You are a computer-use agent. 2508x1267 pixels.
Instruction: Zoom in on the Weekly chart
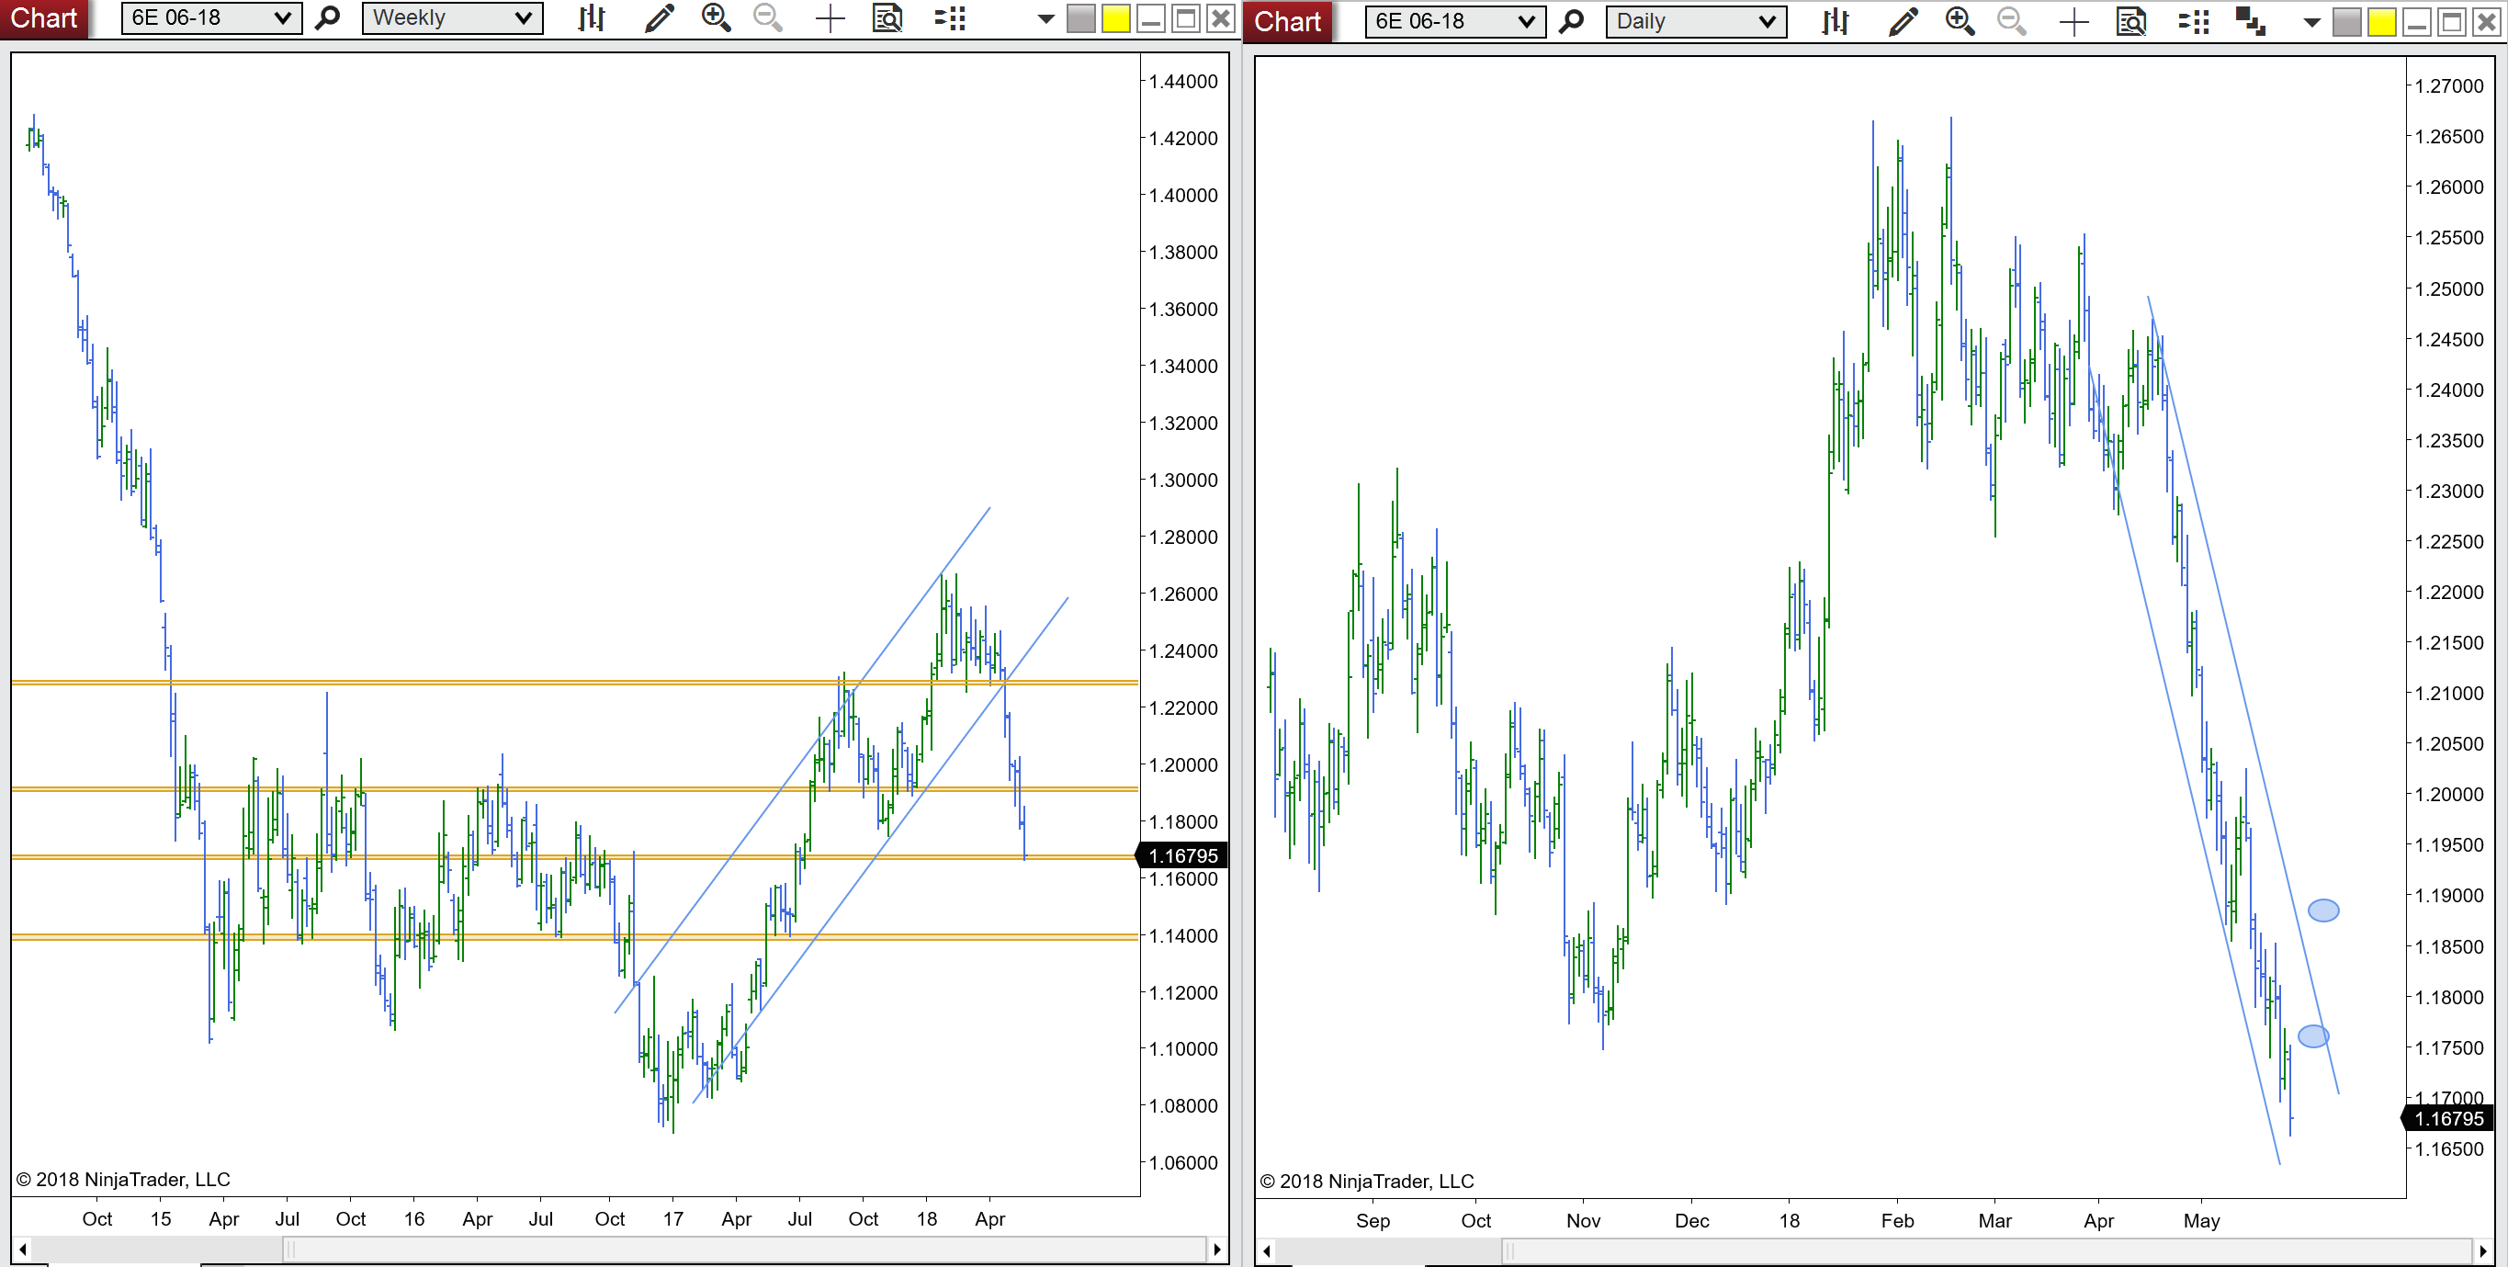point(716,17)
